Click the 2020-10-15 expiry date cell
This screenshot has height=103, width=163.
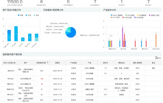58,100
